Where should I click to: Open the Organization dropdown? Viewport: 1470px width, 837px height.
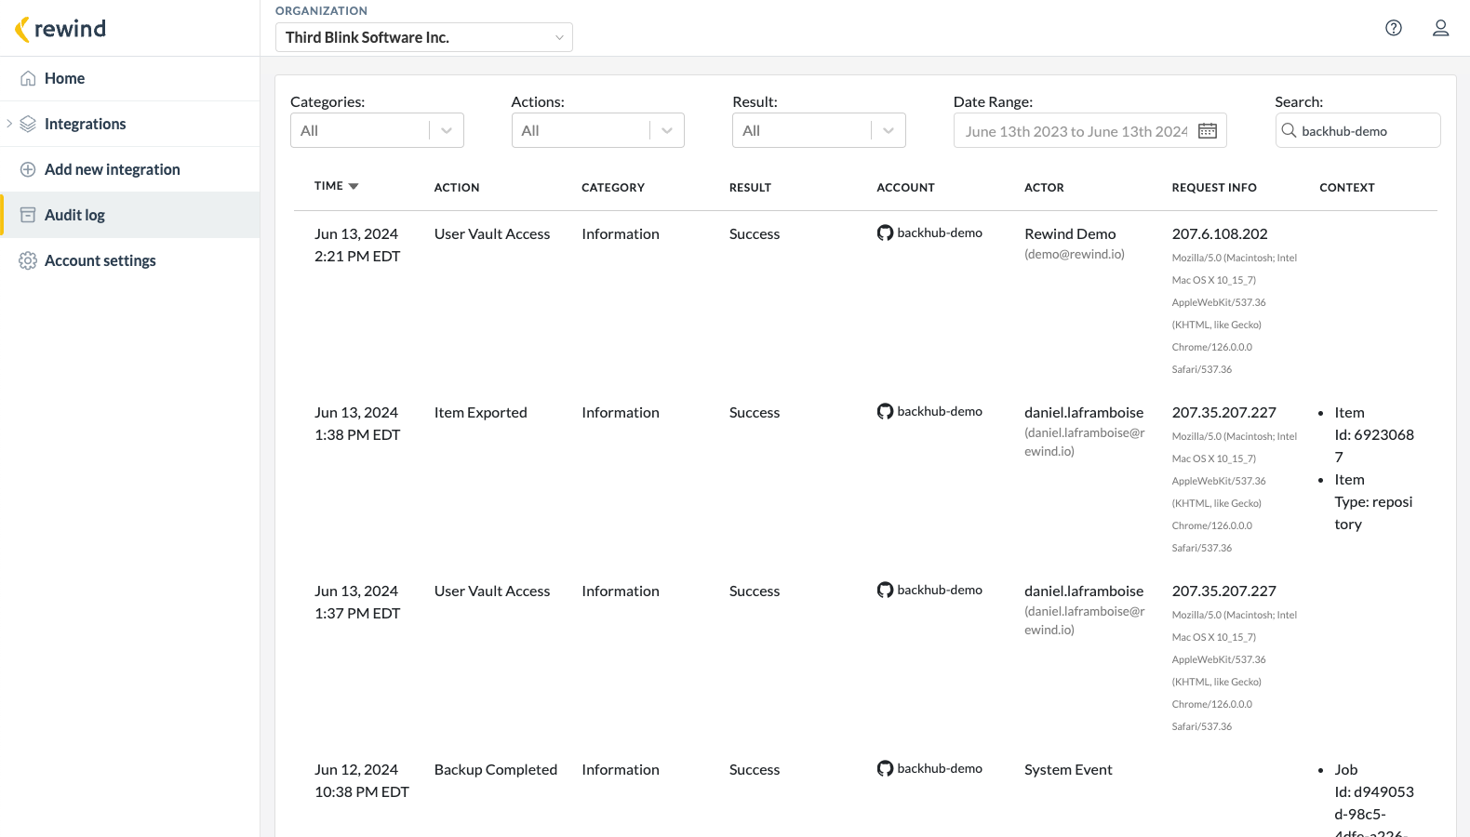click(x=424, y=37)
